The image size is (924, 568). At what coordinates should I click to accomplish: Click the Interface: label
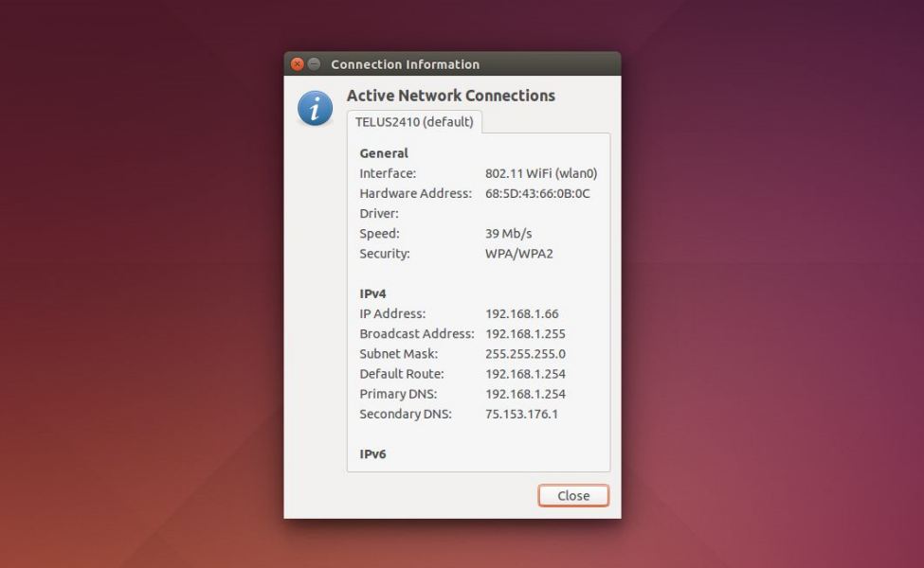(388, 173)
